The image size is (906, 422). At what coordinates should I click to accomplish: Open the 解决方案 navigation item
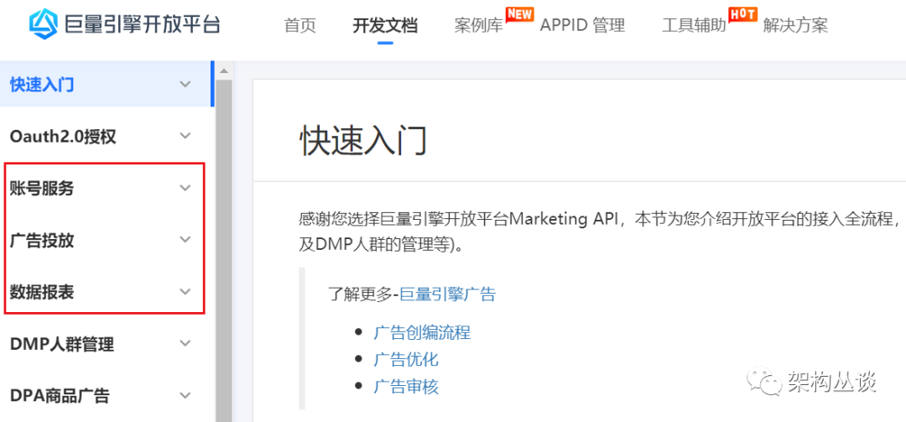(795, 26)
